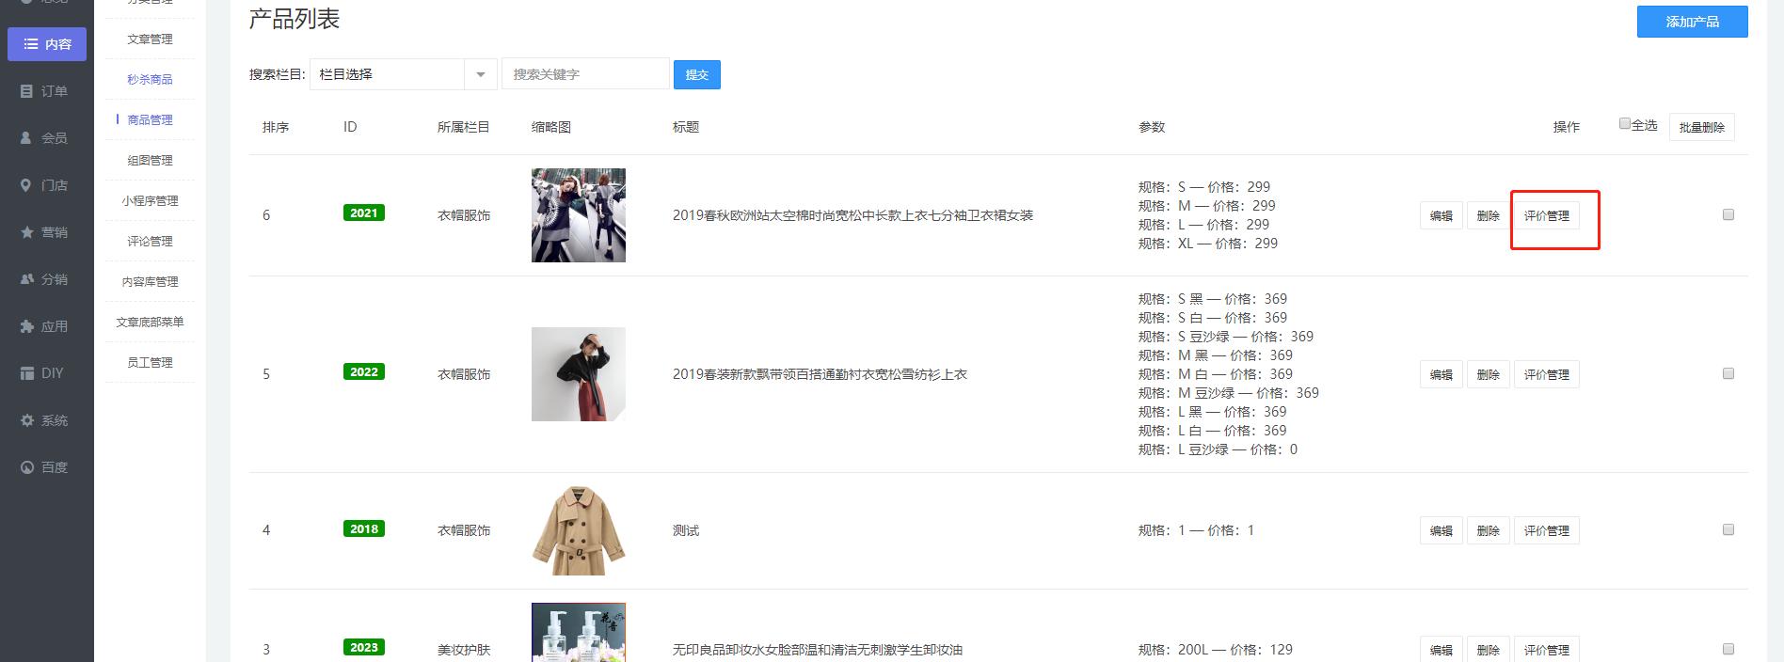Go to 文章管理 submenu
The height and width of the screenshot is (662, 1784).
pos(150,39)
